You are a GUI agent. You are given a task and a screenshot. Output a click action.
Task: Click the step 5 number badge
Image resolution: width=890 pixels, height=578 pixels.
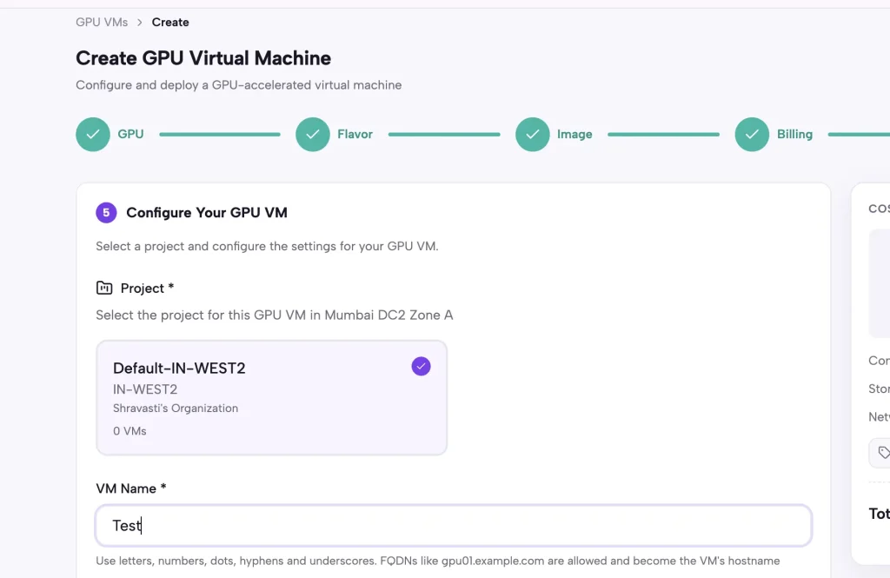(x=106, y=213)
